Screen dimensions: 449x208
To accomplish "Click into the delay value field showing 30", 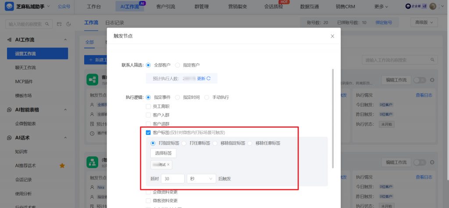I will (x=173, y=179).
